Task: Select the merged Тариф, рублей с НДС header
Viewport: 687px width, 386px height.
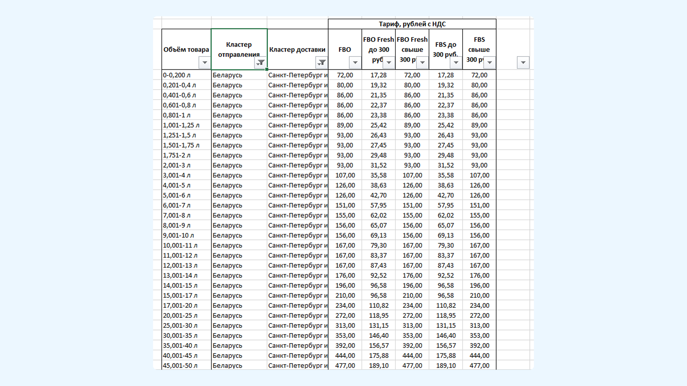Action: pyautogui.click(x=412, y=24)
